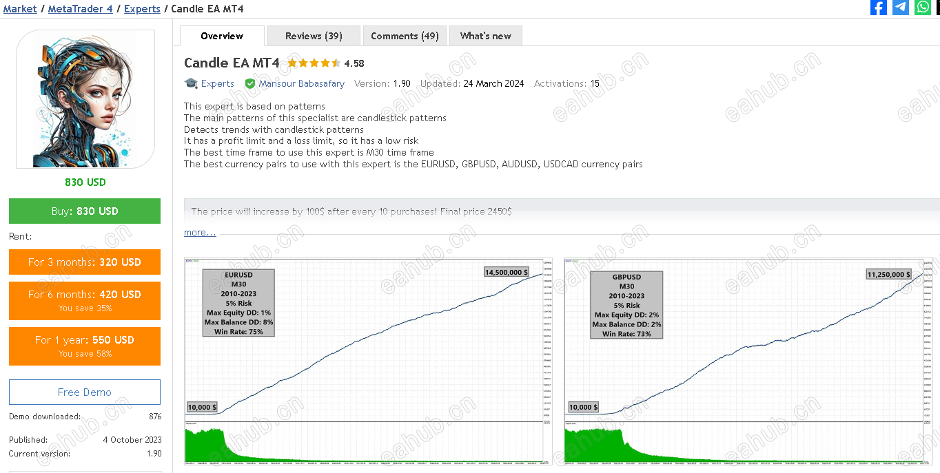This screenshot has height=473, width=940.
Task: Click the Updated: 24 March 2024 text
Action: coord(472,83)
